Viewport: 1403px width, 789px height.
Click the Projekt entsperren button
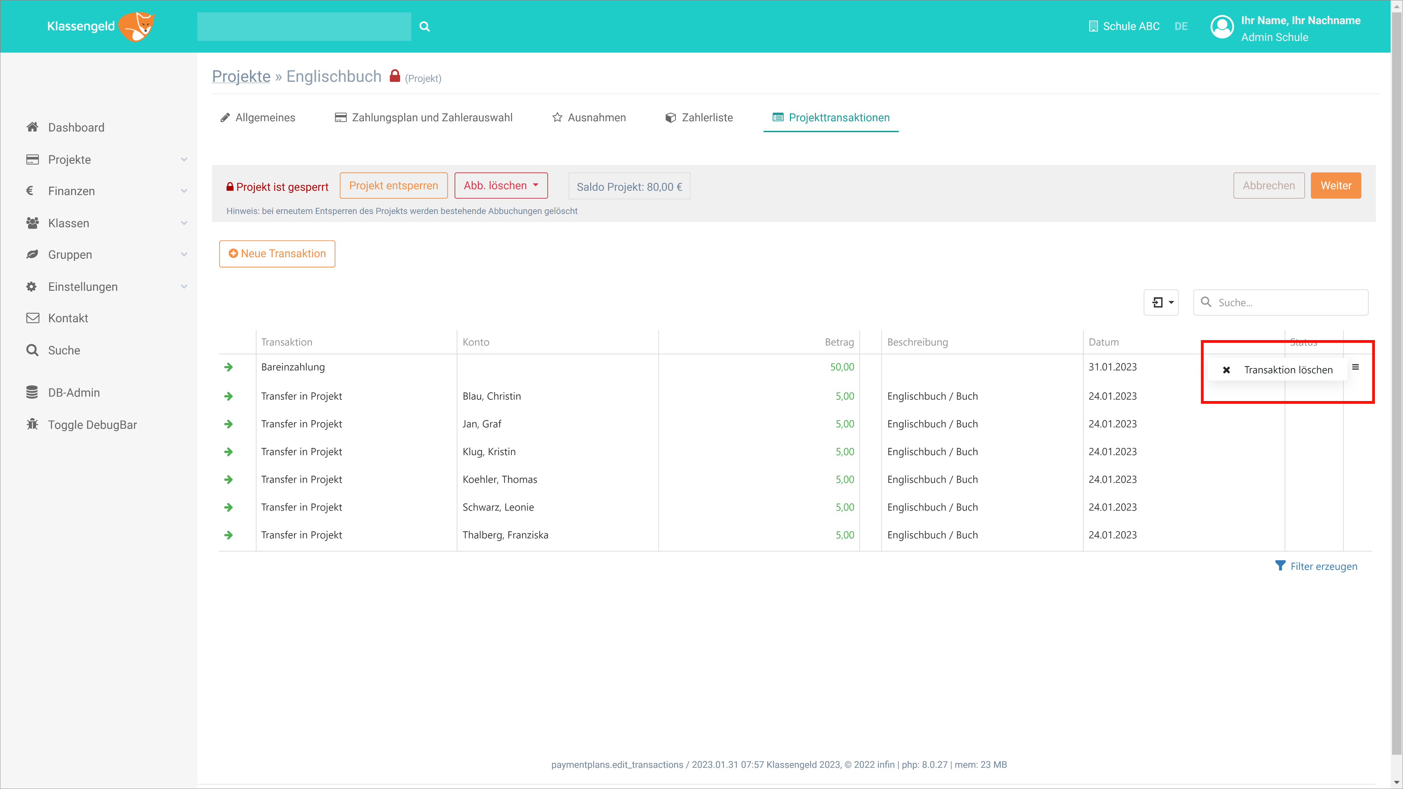click(393, 186)
